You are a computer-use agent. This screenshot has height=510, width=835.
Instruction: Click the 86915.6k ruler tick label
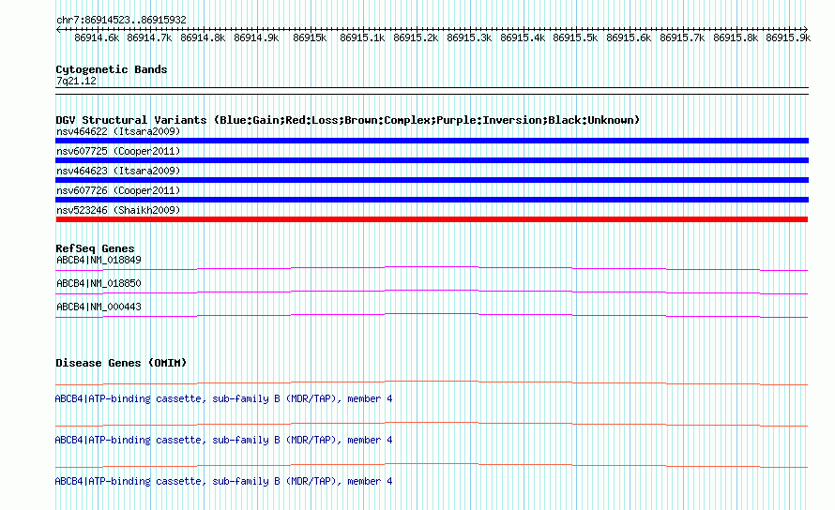click(x=629, y=37)
